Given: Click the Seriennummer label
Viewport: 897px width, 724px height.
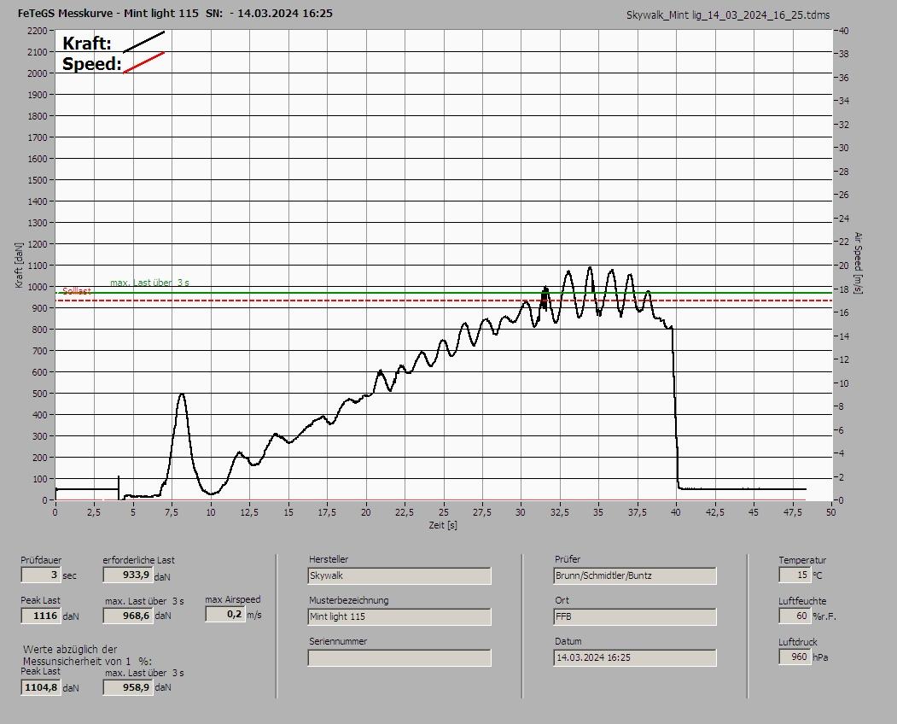Looking at the screenshot, I should [338, 641].
